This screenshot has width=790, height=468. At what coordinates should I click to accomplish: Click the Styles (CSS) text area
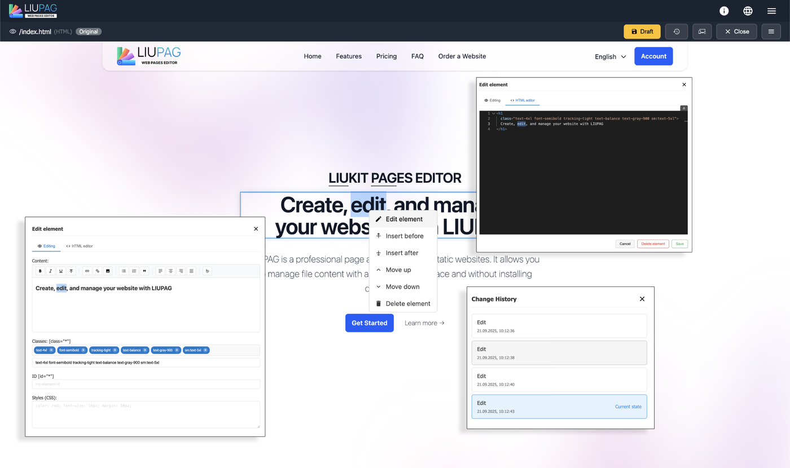[x=146, y=414]
